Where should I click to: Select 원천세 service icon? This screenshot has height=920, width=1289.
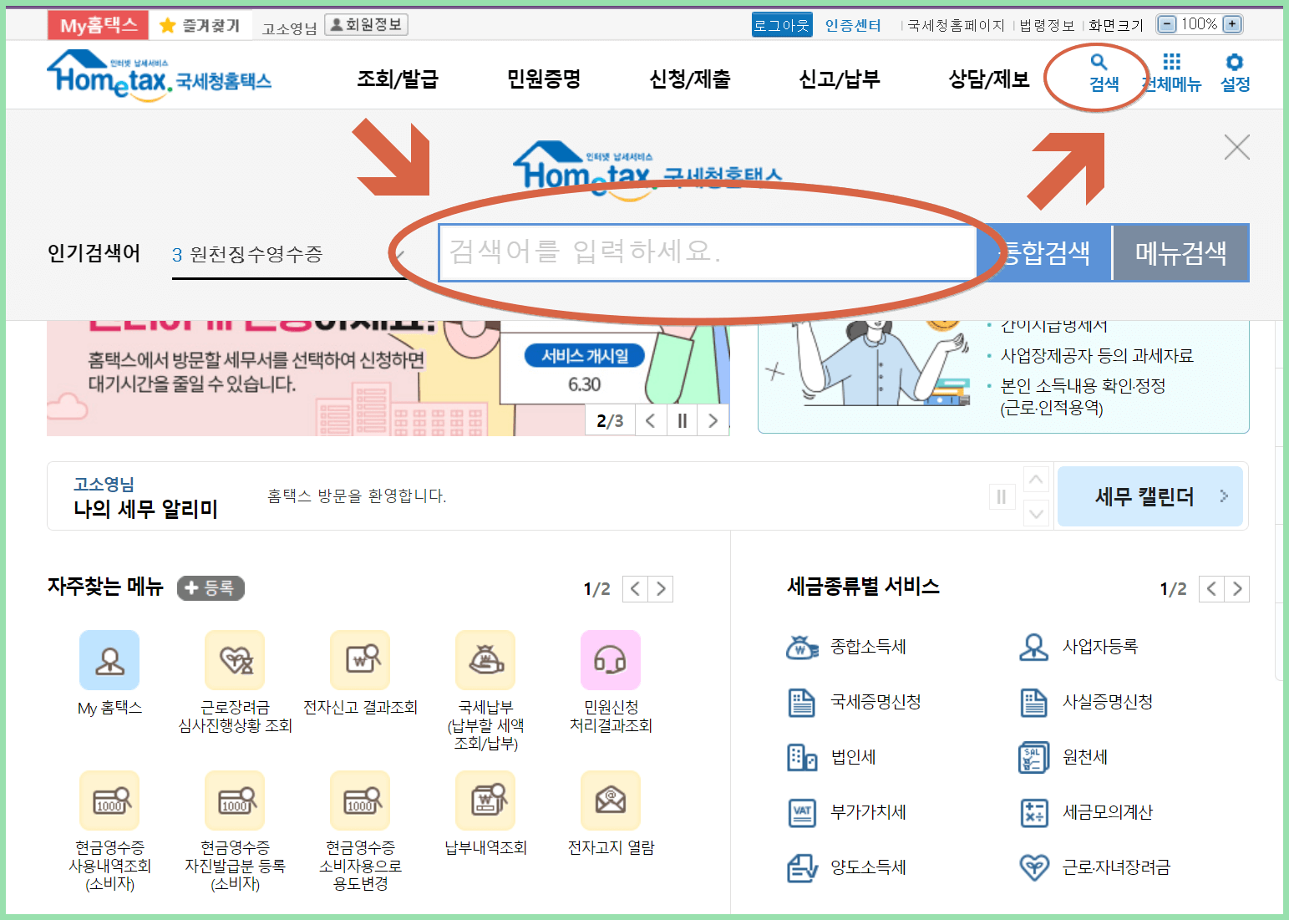(x=1034, y=757)
